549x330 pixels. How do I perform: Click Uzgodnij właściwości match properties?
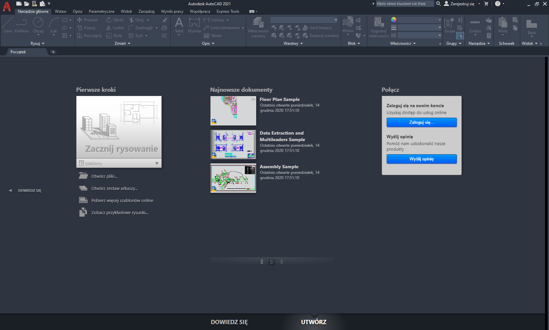(x=379, y=27)
